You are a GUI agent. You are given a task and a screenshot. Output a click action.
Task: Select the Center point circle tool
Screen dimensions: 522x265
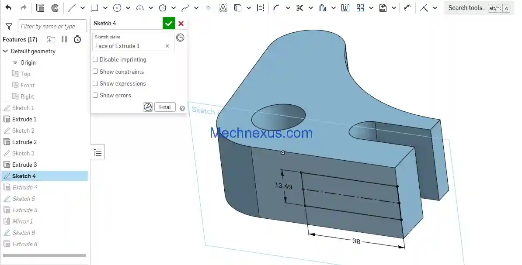coord(117,8)
